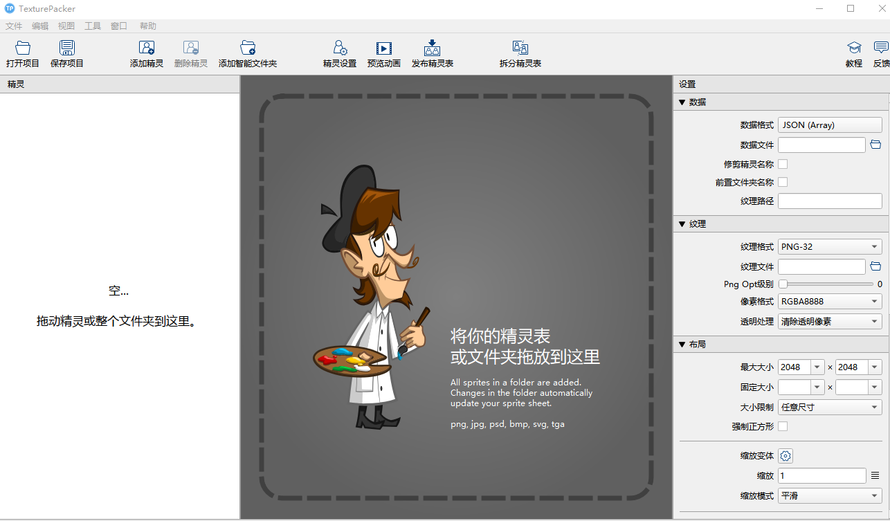Click the TexturePacker logo in the title bar

tap(10, 8)
